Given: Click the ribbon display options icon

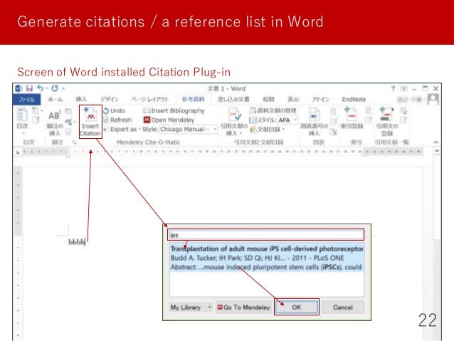Looking at the screenshot, I should pos(404,88).
